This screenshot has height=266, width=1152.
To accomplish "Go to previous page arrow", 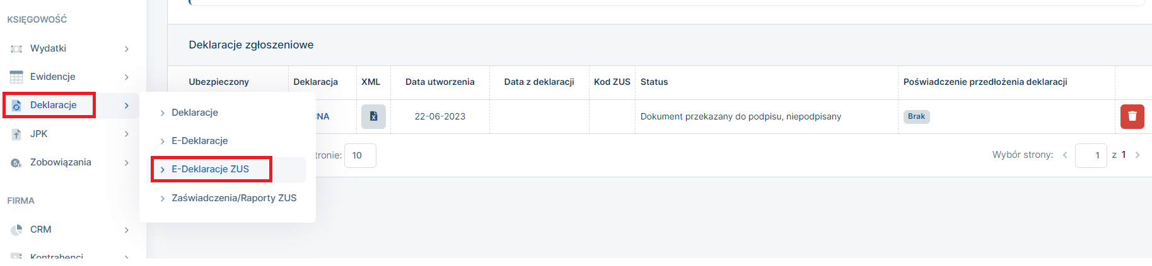I will click(x=1065, y=155).
